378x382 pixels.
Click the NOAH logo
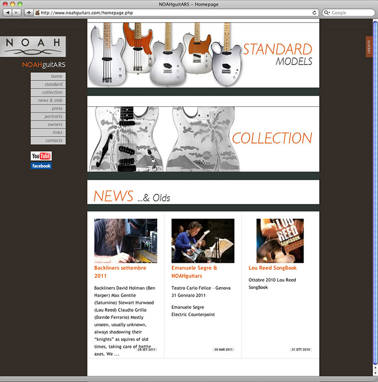[33, 46]
